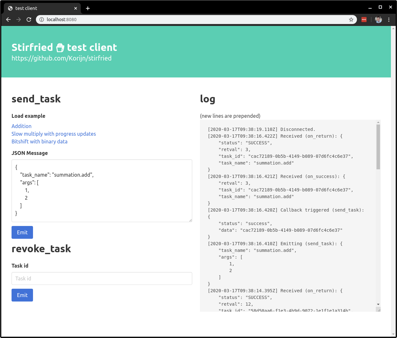Focus the localhost:8080 address bar
397x338 pixels.
[x=196, y=20]
